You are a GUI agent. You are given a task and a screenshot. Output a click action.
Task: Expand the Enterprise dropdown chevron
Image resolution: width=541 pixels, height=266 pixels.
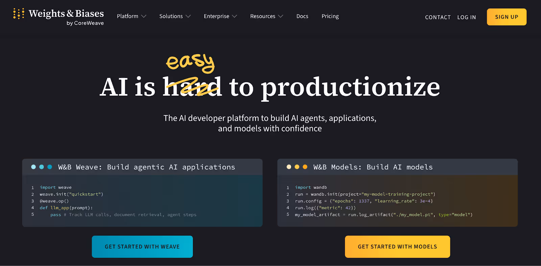point(235,16)
